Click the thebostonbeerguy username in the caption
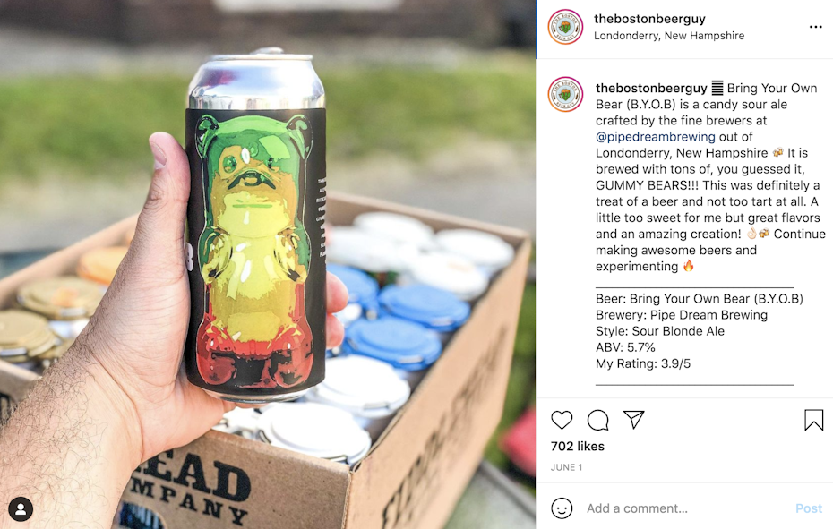Viewport: 833px width, 529px height. click(651, 88)
